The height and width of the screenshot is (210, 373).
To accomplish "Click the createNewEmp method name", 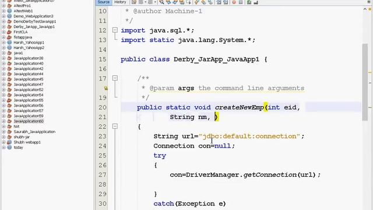I will pyautogui.click(x=239, y=107).
